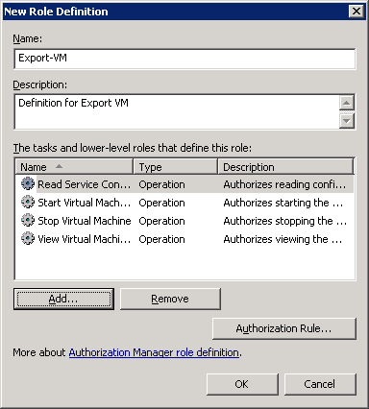Image resolution: width=369 pixels, height=409 pixels.
Task: Click the Authorizes reading confi... description cell
Action: tap(284, 184)
